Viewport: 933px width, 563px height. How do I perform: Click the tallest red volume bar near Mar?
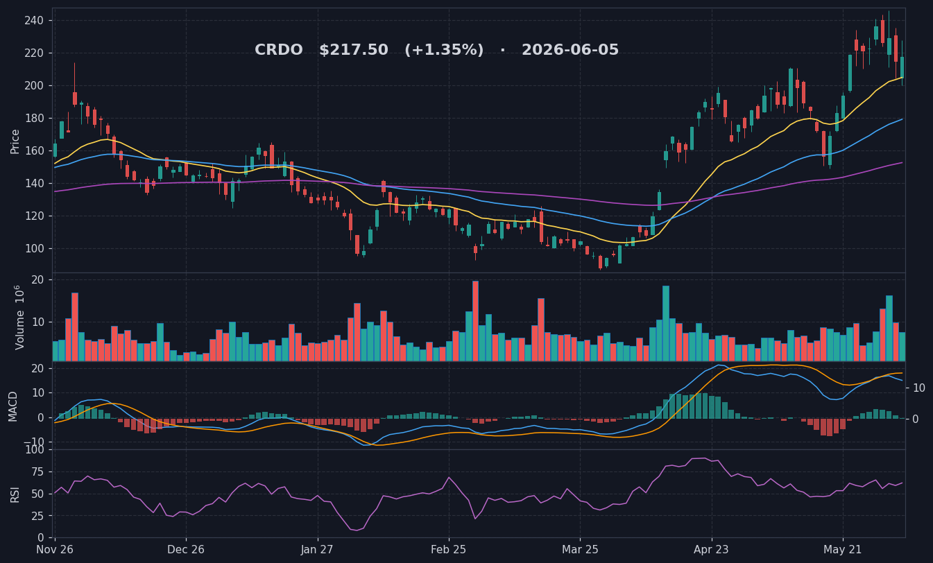[475, 321]
